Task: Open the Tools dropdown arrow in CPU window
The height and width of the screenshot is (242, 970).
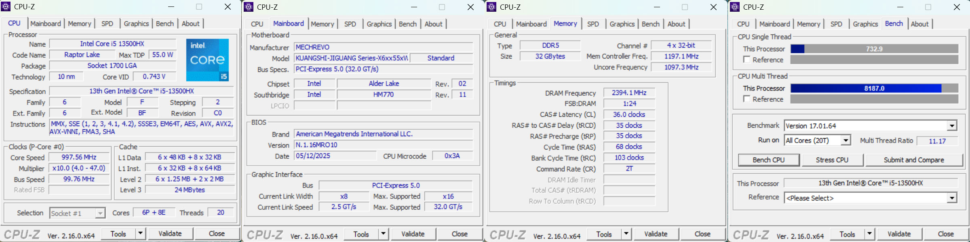Action: [x=140, y=234]
